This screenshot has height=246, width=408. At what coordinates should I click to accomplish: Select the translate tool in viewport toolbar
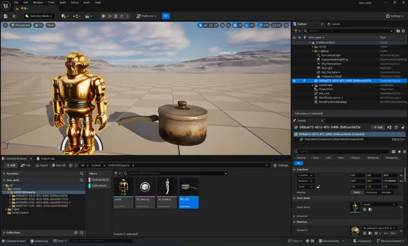205,25
